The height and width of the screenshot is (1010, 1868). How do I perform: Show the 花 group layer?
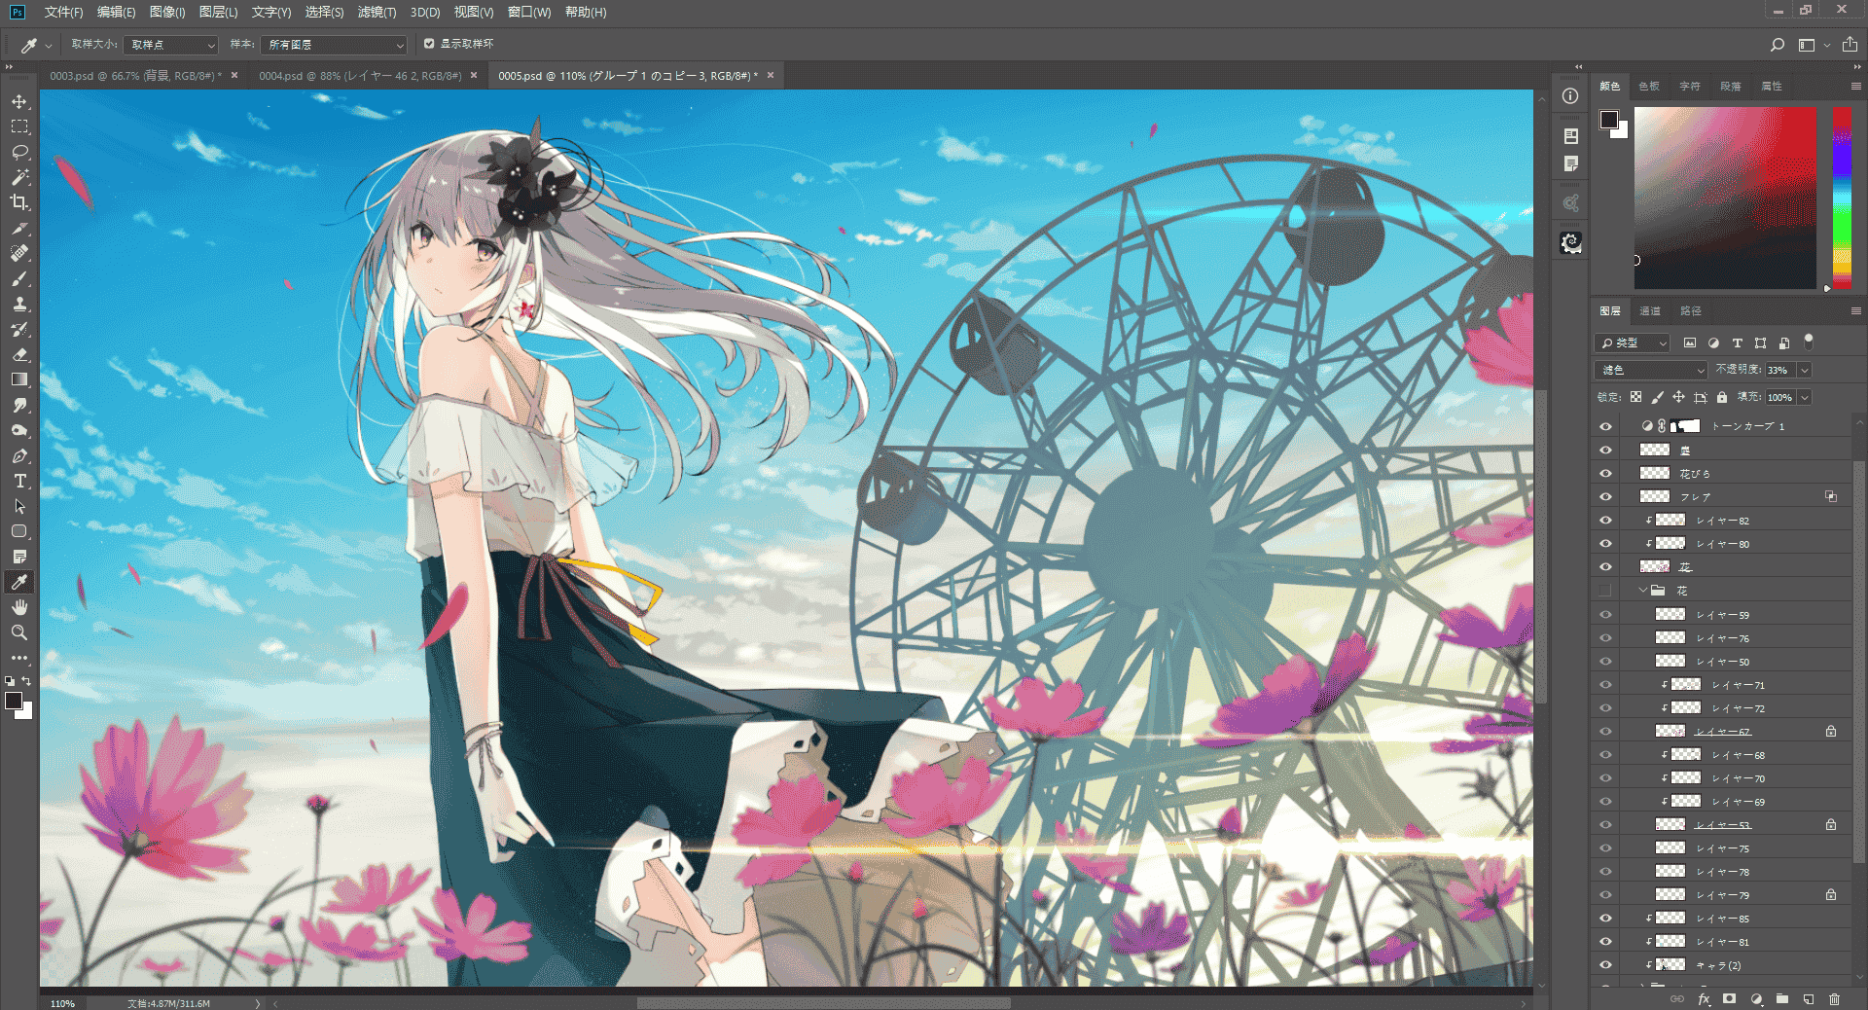point(1605,591)
